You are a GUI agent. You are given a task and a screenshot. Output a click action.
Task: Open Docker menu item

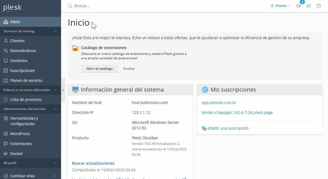click(x=31, y=154)
